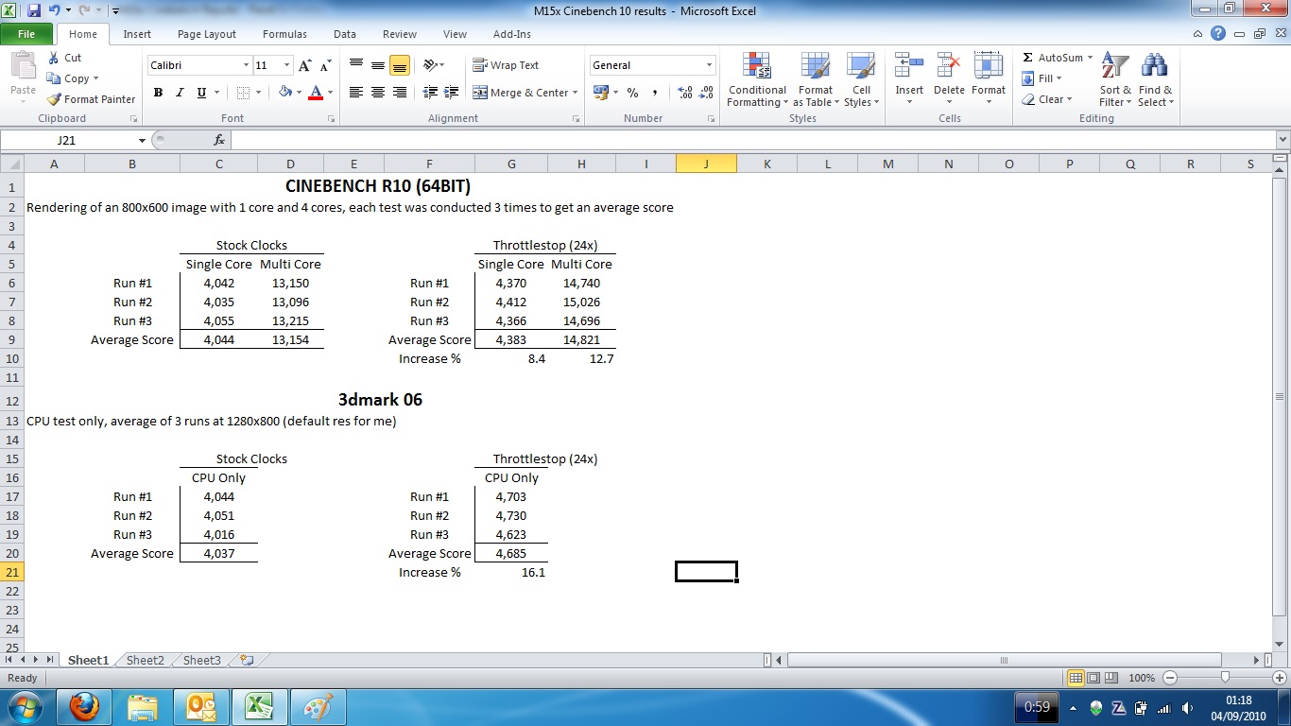Set middle vertical alignment
Viewport: 1291px width, 726px height.
point(377,65)
